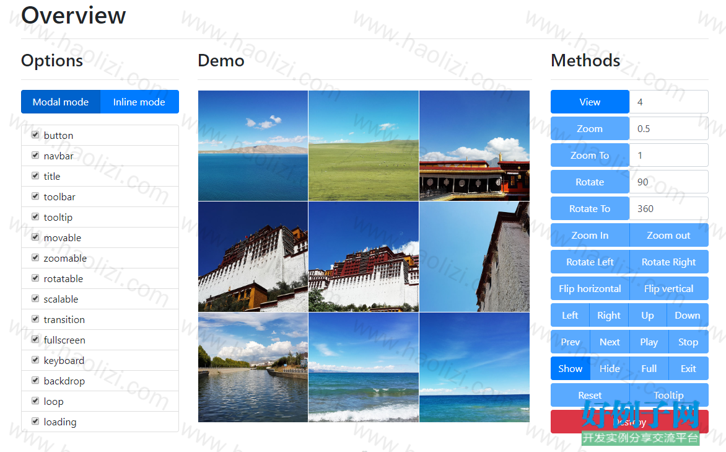
Task: Focus the Rotate degree input field
Action: click(x=668, y=182)
